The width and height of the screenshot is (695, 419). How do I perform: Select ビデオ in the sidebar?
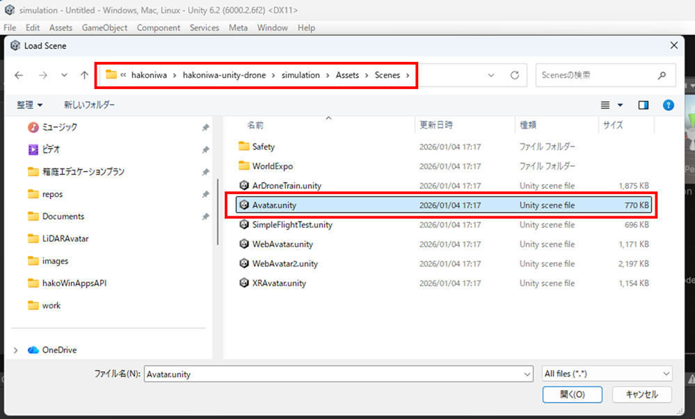(51, 150)
